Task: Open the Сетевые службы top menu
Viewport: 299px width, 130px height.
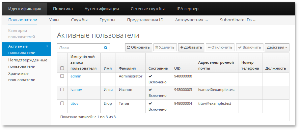Action: (148, 9)
